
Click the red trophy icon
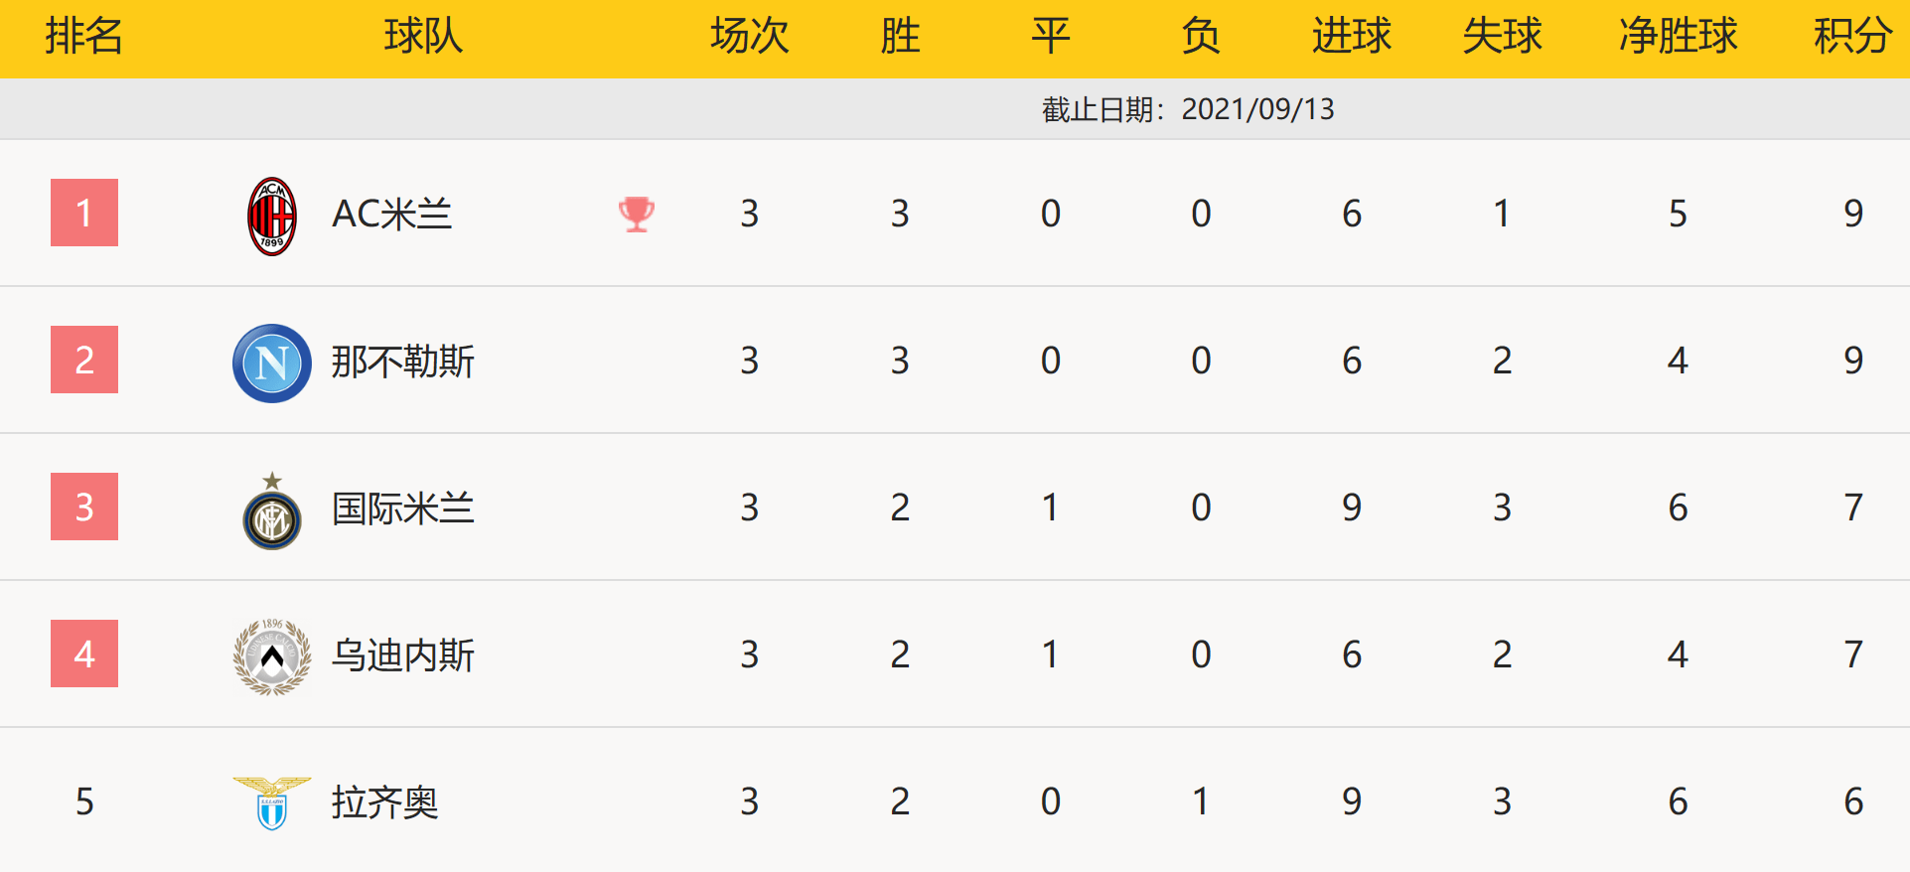coord(637,214)
